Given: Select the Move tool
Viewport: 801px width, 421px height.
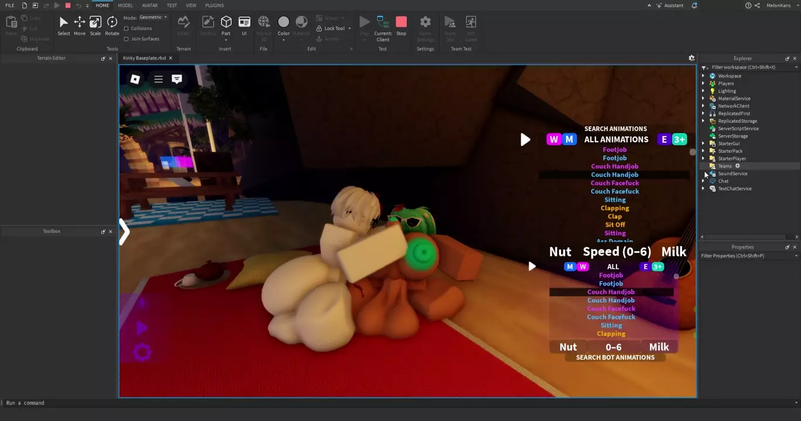Looking at the screenshot, I should click(x=79, y=26).
